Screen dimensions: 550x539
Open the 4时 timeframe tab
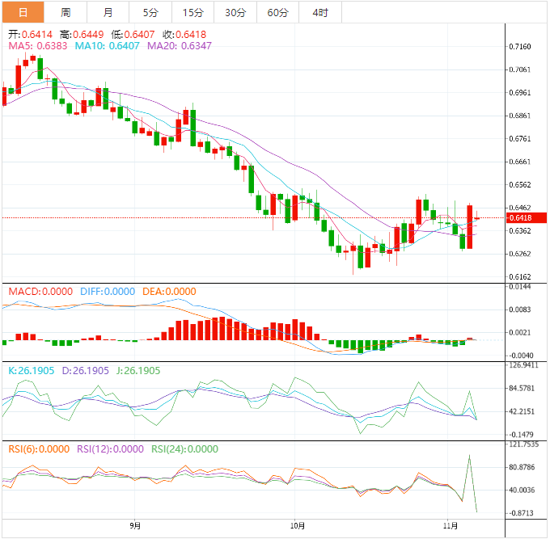pyautogui.click(x=320, y=13)
